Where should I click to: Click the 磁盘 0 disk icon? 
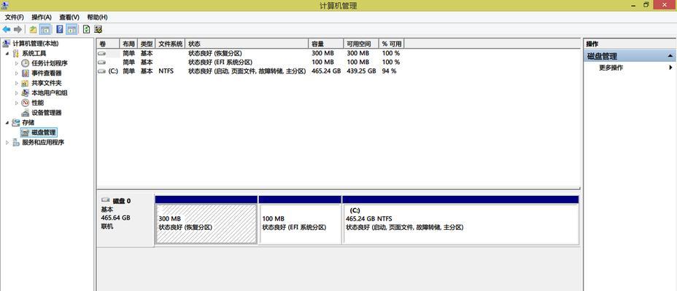point(105,200)
